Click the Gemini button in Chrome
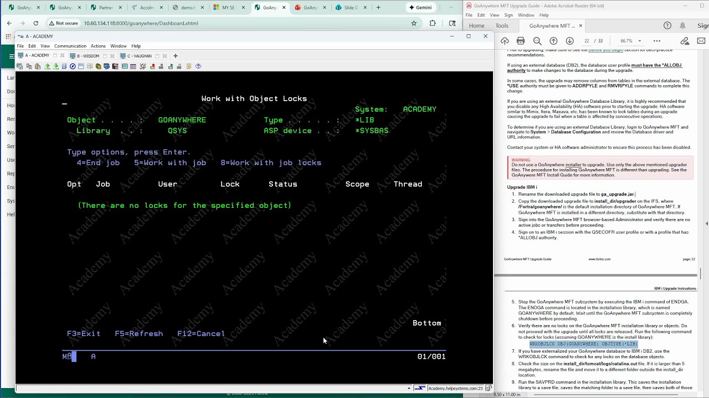 tap(420, 8)
